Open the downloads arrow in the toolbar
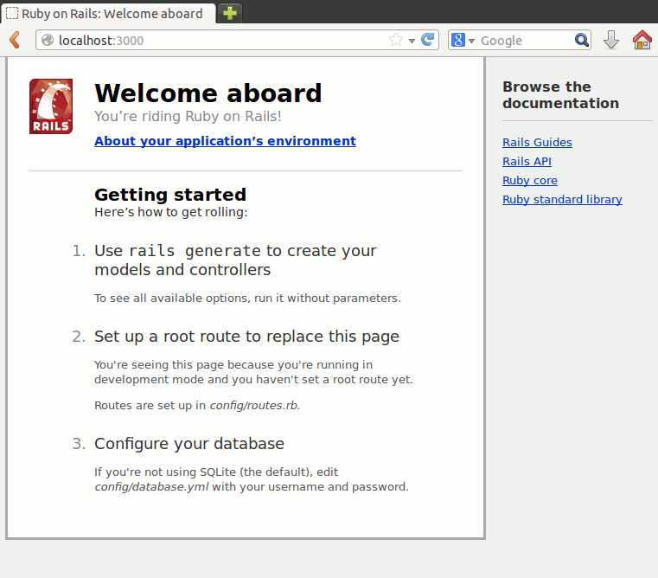658x578 pixels. coord(611,40)
